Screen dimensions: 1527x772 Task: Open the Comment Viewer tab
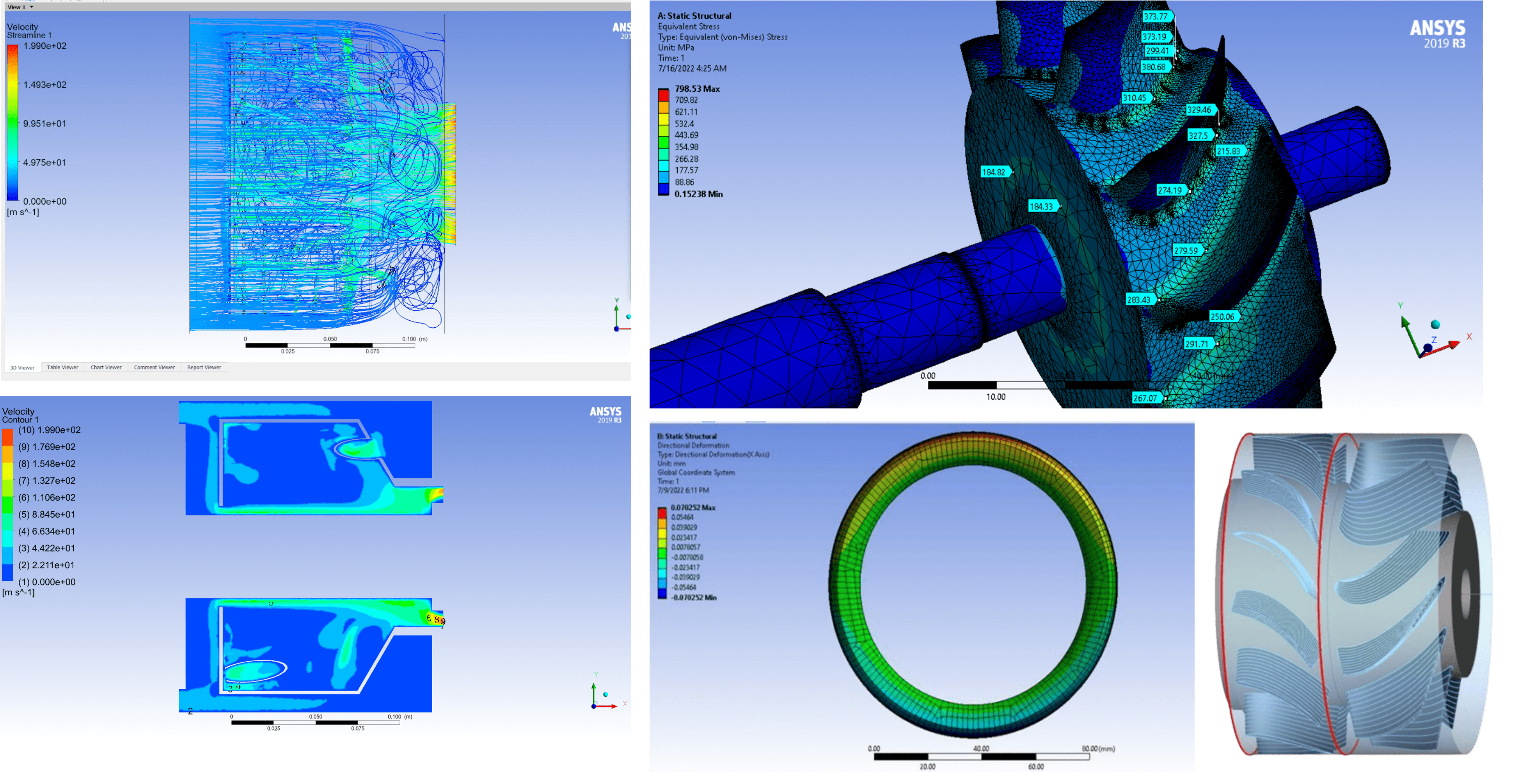coord(154,367)
